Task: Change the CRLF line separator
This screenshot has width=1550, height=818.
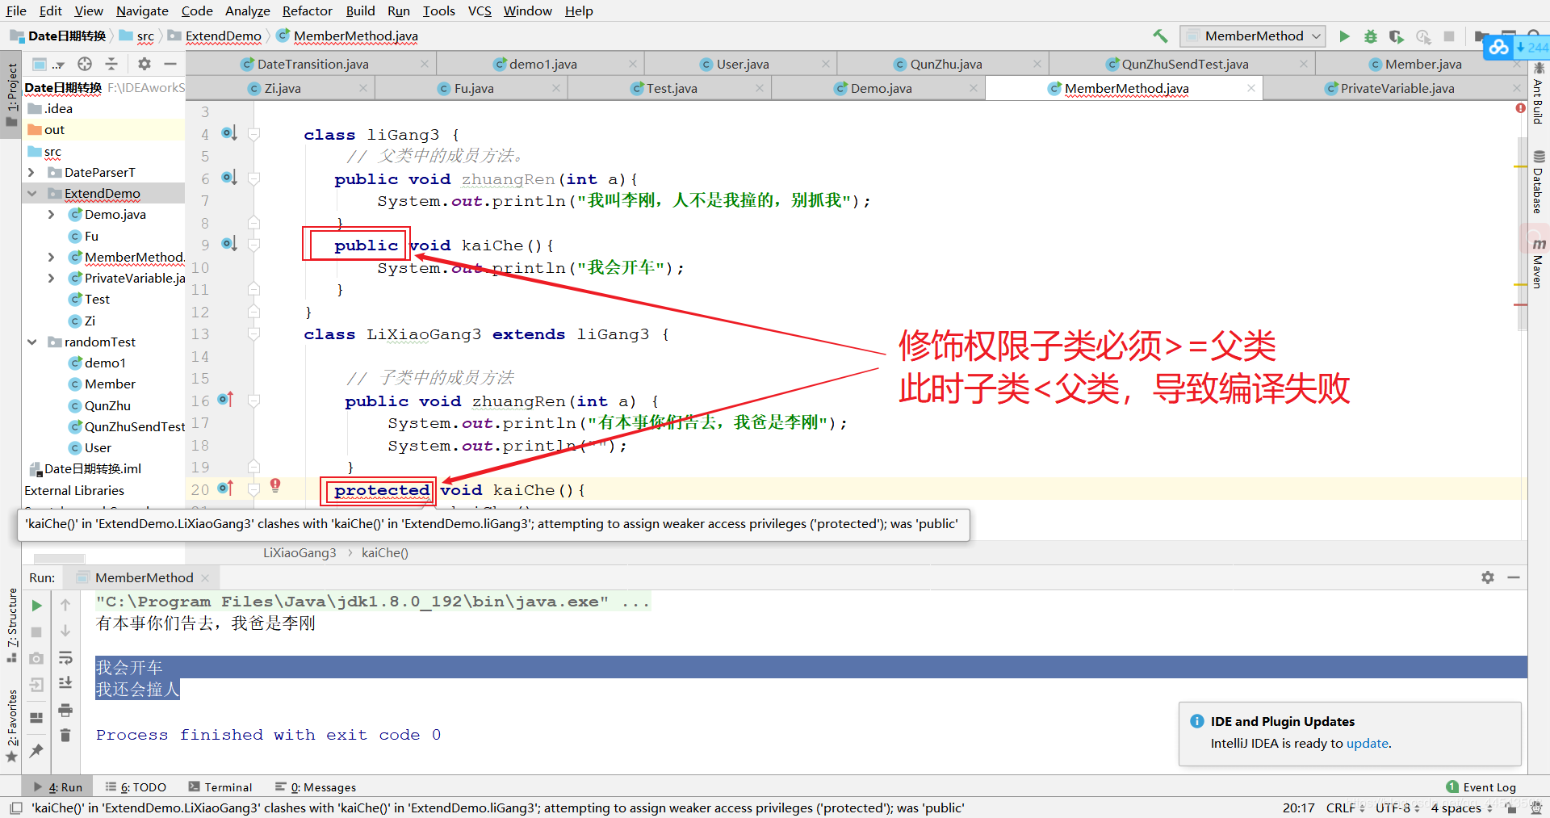Action: (1345, 808)
